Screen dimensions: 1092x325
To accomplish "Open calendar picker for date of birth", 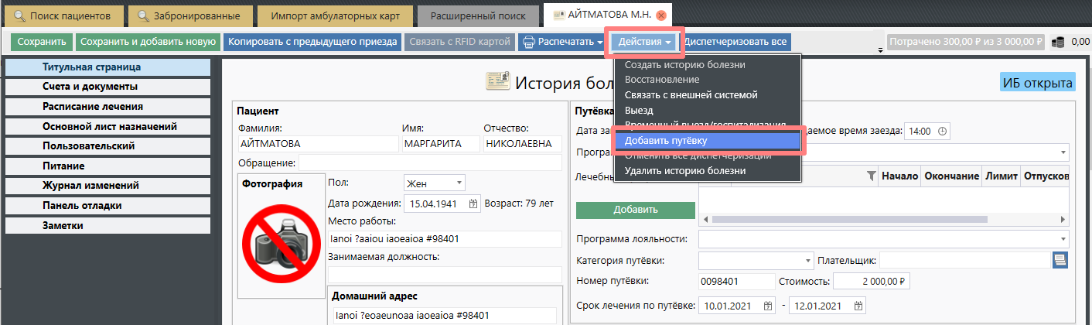I will click(474, 204).
